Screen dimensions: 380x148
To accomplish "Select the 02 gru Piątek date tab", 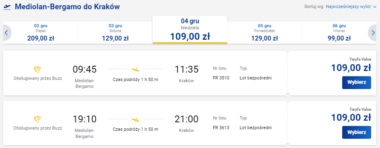I will [41, 32].
